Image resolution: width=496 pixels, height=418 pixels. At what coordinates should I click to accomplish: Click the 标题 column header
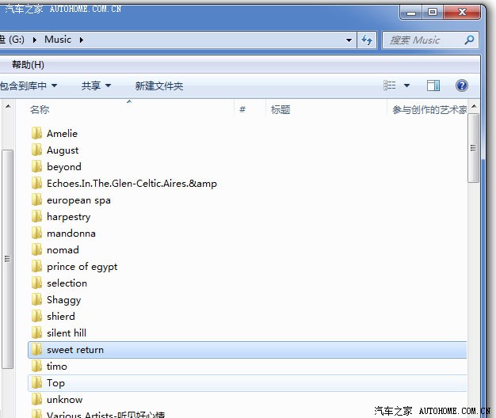tap(280, 110)
